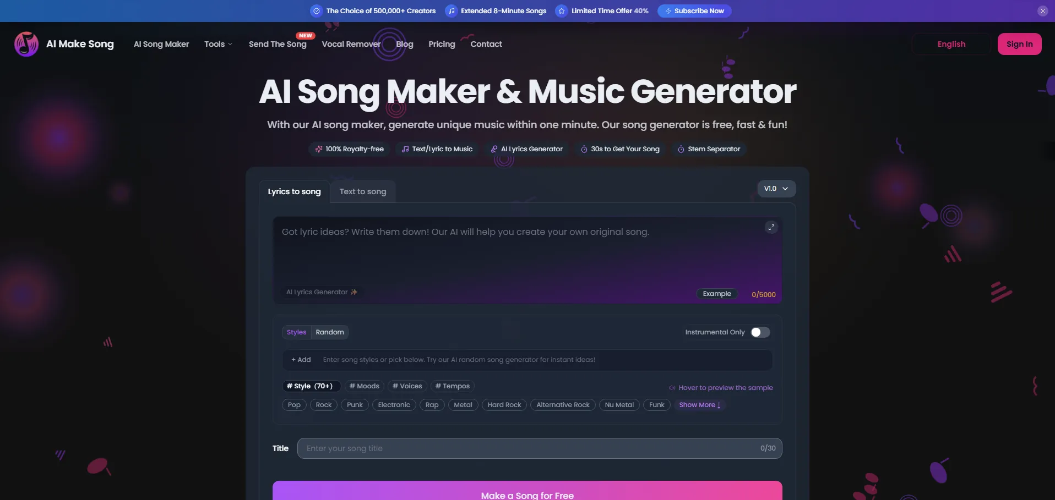Select the Styles mode option
The width and height of the screenshot is (1055, 500).
296,332
